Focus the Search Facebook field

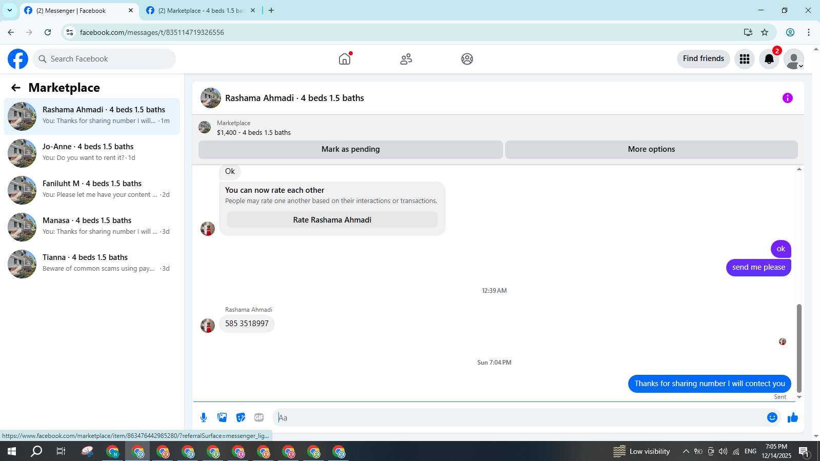(104, 59)
